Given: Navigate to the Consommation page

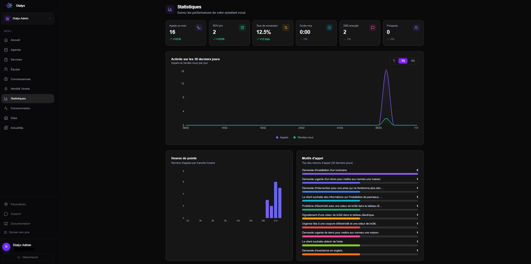Looking at the screenshot, I should (21, 108).
